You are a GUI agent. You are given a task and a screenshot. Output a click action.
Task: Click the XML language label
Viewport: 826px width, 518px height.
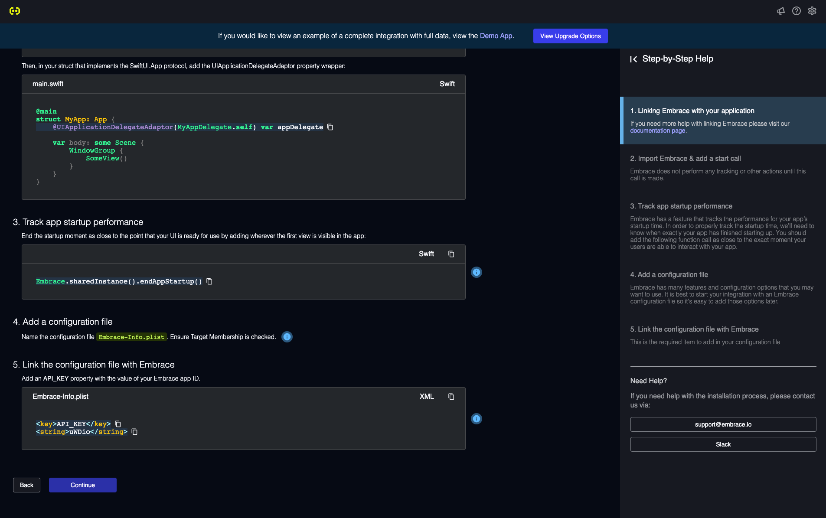tap(427, 397)
